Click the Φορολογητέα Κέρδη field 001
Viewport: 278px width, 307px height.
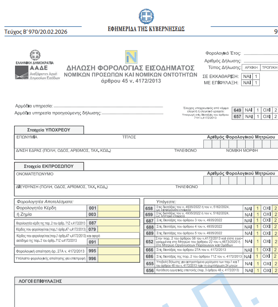(118, 208)
